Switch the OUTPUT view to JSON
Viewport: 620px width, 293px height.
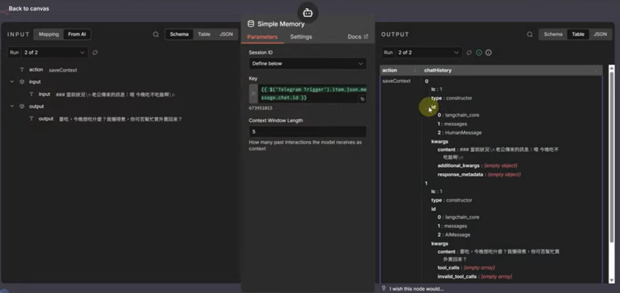tap(599, 35)
